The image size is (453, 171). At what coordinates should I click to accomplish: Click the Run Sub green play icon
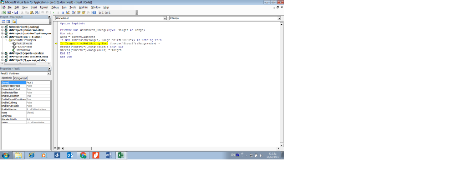coord(53,12)
